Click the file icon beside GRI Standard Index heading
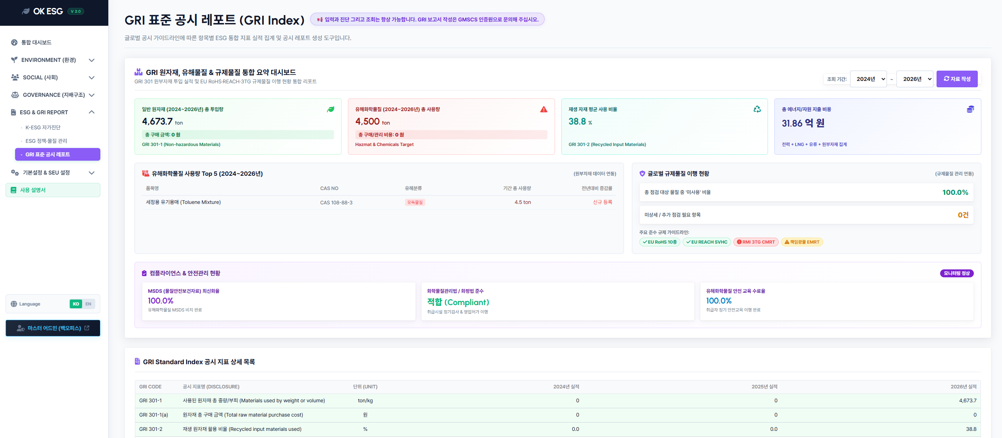The height and width of the screenshot is (438, 1002). (x=137, y=361)
